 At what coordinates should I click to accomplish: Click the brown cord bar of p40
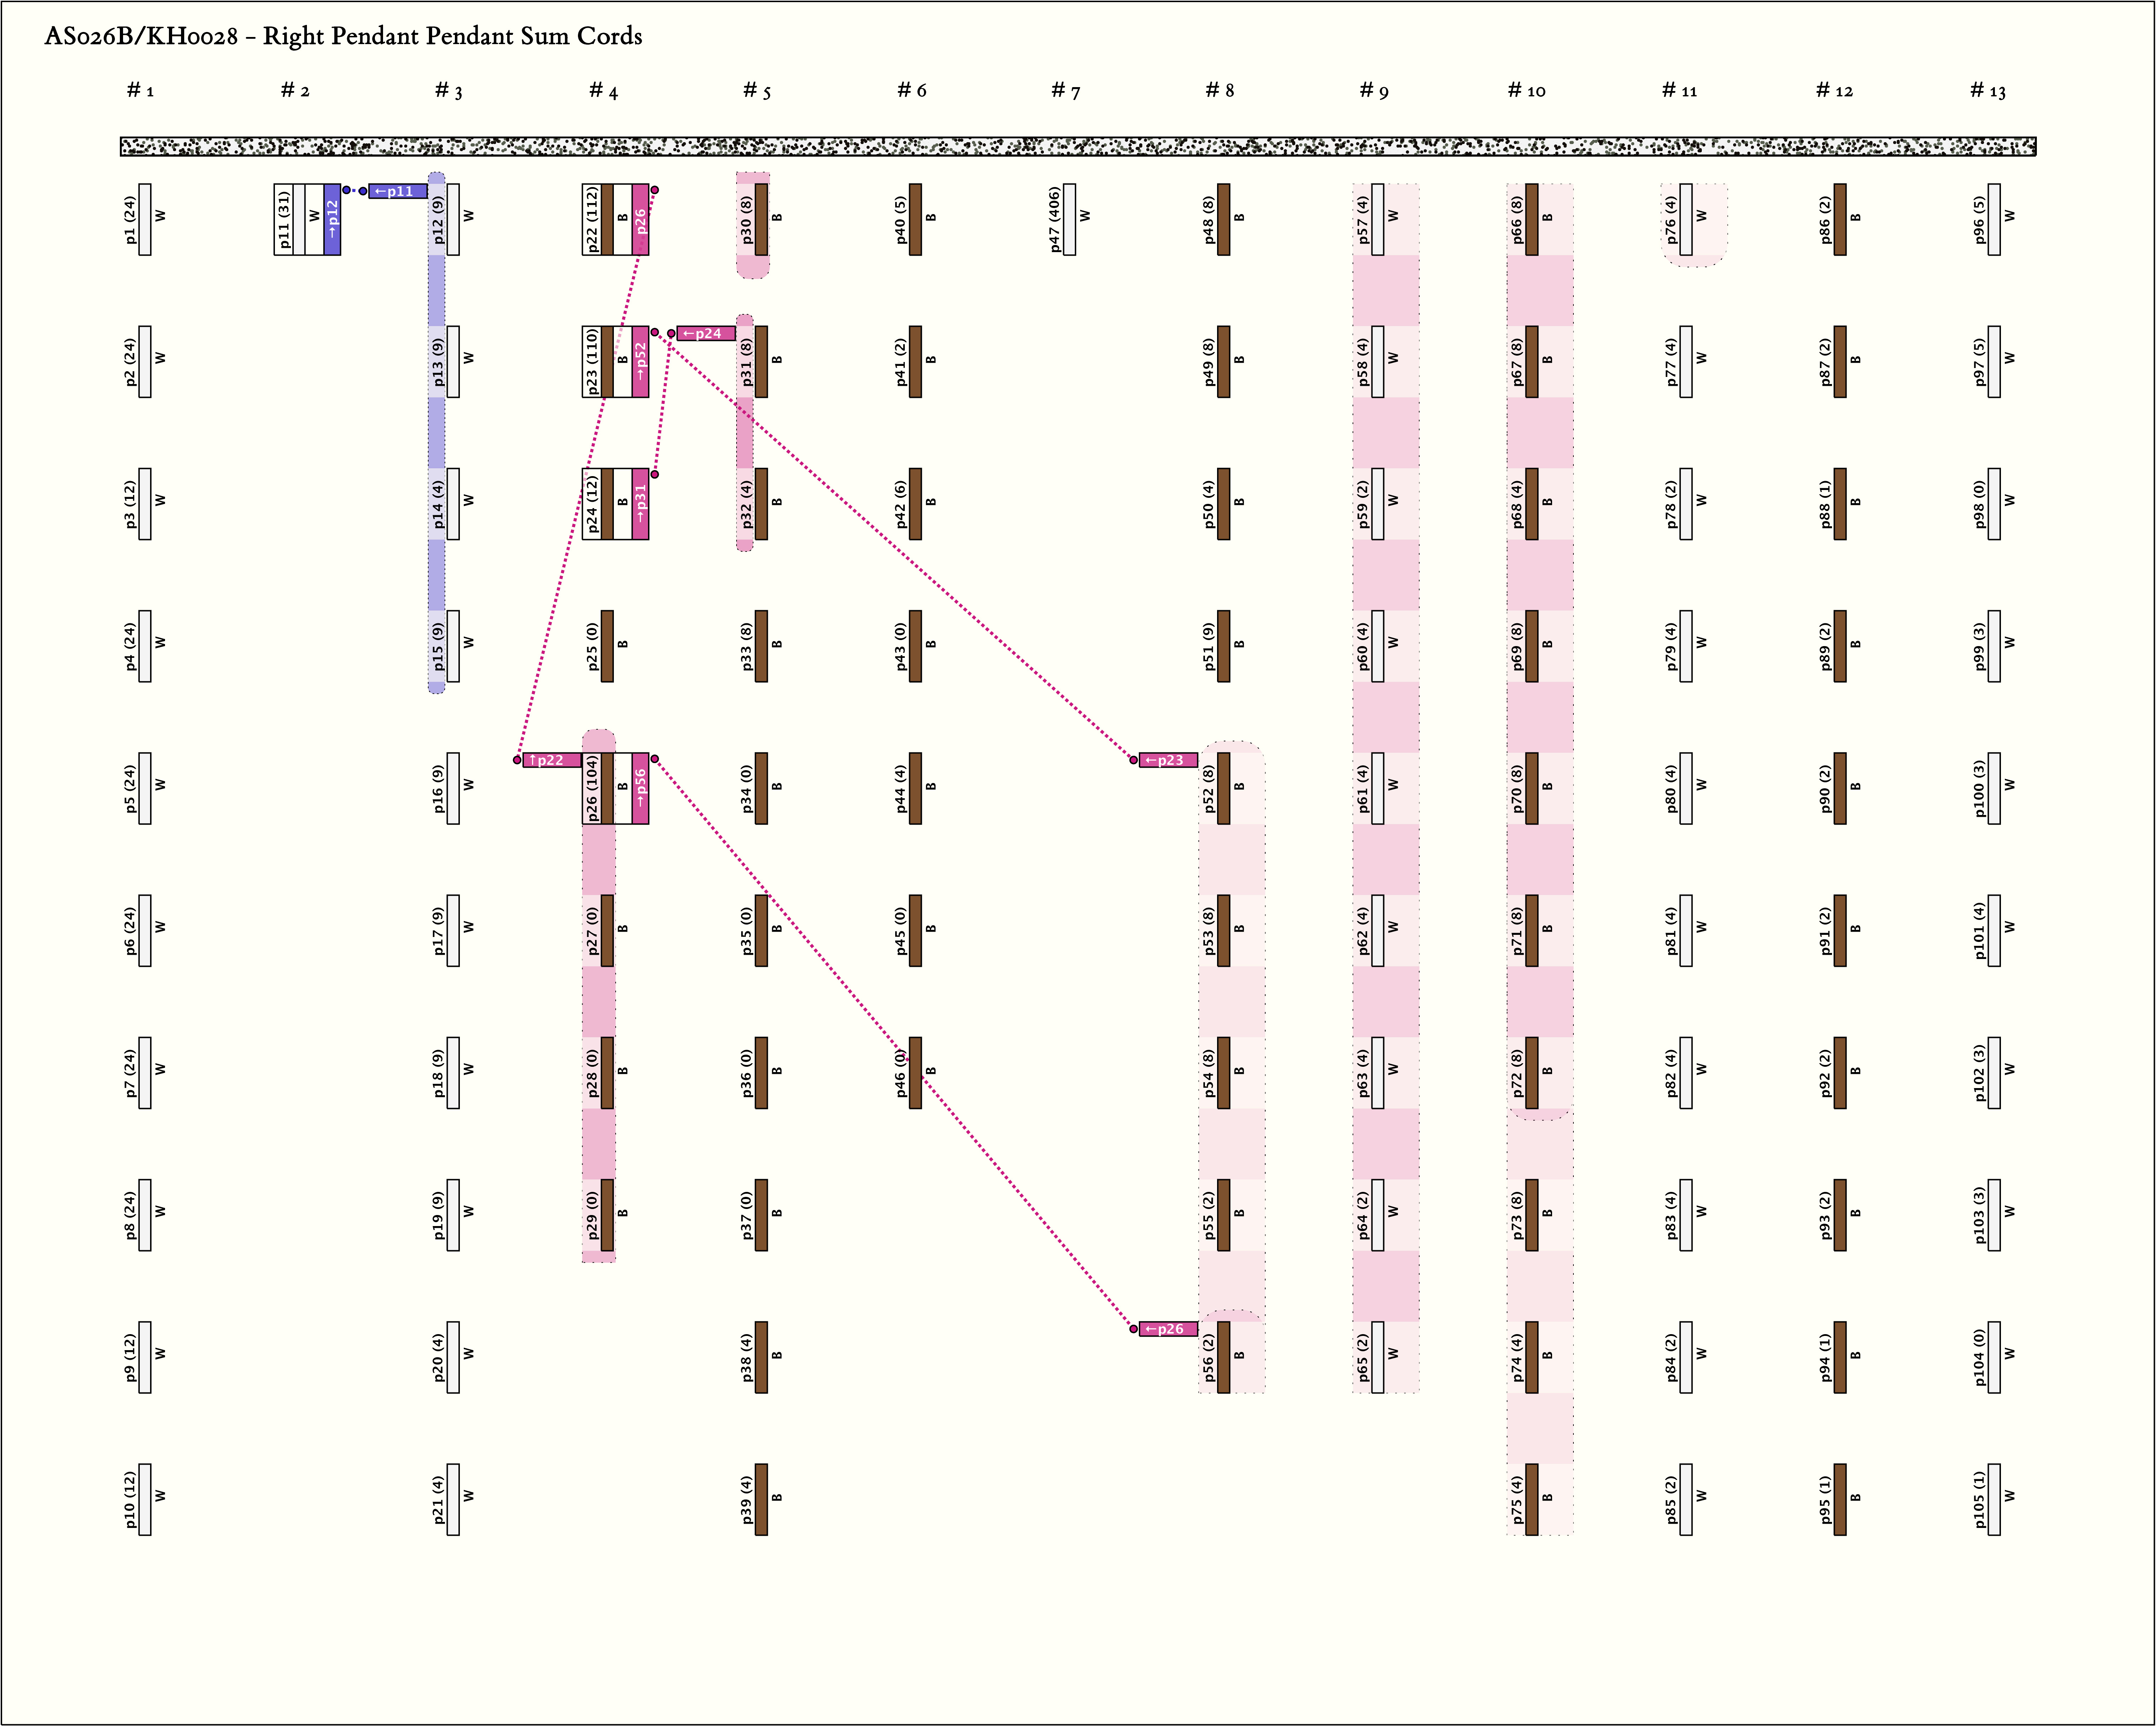click(915, 219)
